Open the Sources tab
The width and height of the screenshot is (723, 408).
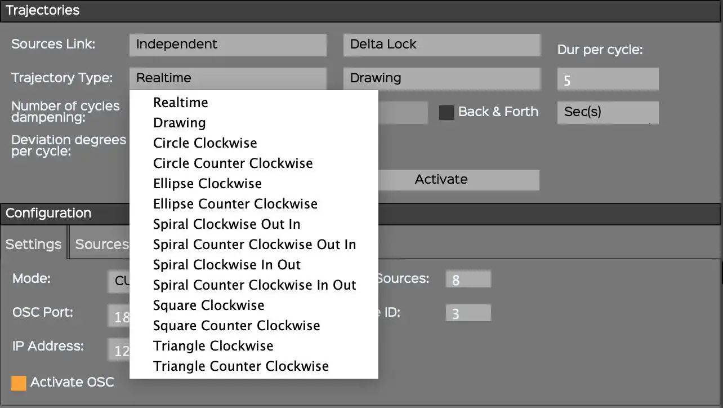click(x=101, y=245)
